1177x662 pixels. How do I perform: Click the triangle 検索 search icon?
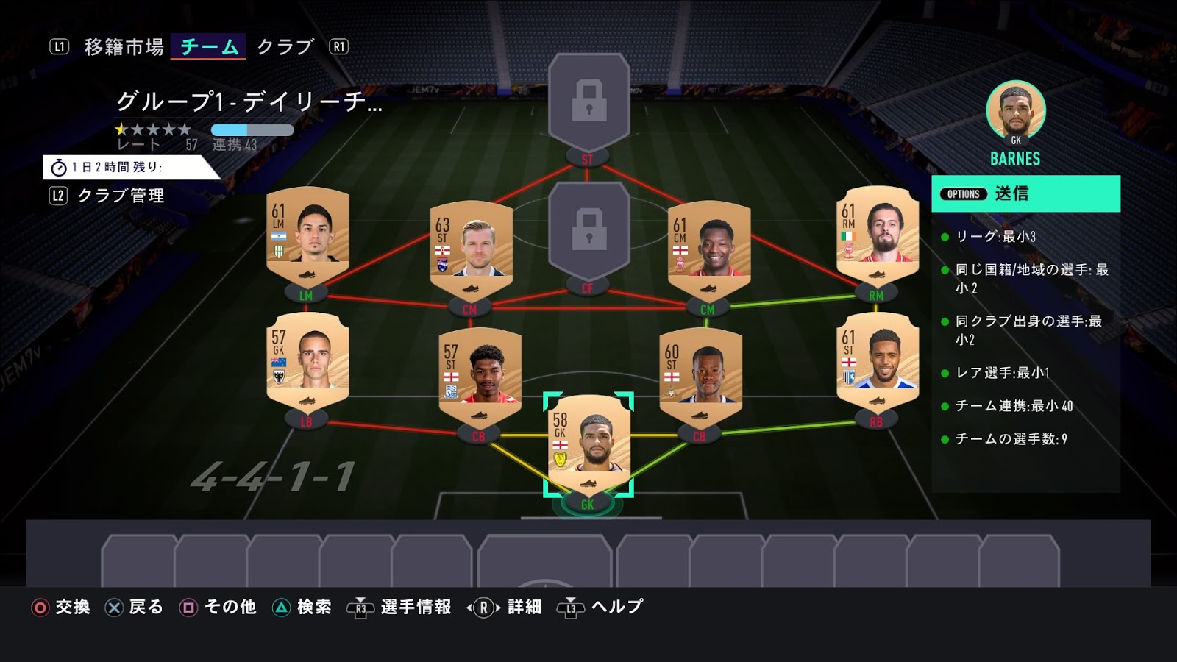click(281, 608)
